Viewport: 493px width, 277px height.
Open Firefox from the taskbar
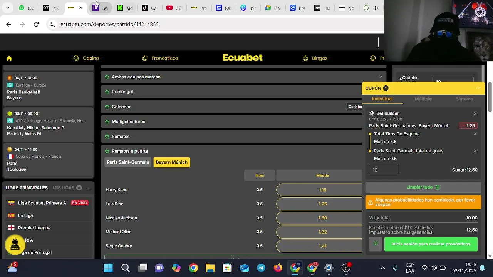pos(278,268)
